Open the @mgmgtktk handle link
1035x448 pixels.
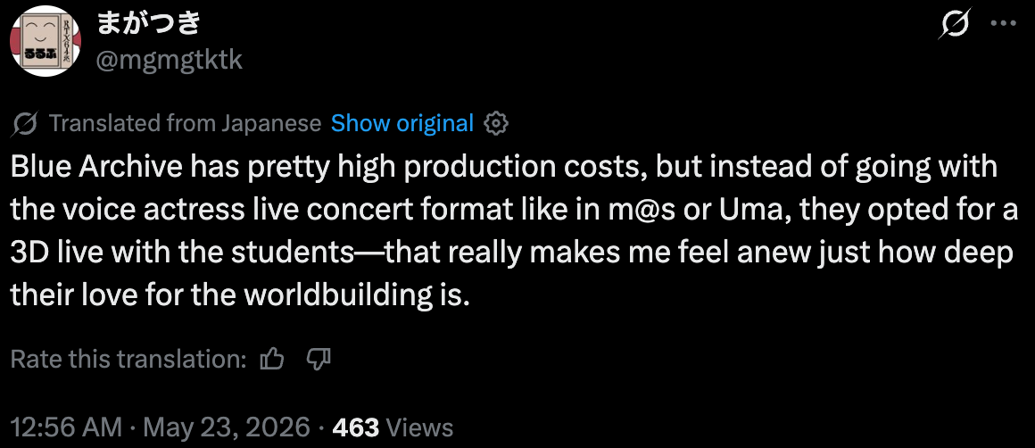[170, 61]
